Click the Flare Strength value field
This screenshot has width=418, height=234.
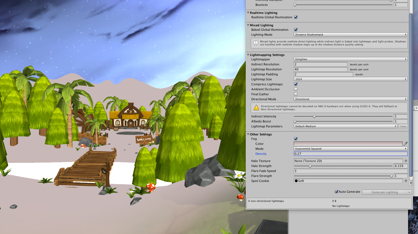tap(401, 176)
